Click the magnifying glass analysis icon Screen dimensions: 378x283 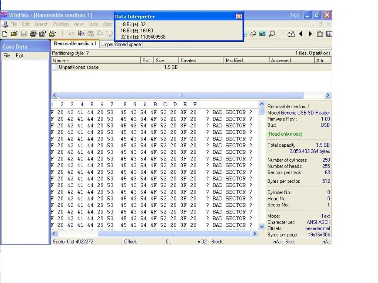pyautogui.click(x=272, y=34)
